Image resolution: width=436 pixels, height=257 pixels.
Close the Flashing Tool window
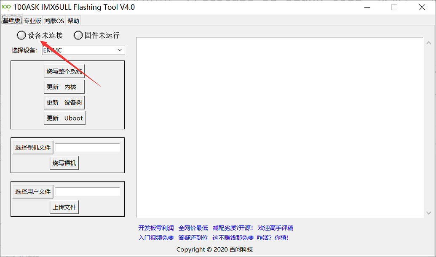[422, 7]
